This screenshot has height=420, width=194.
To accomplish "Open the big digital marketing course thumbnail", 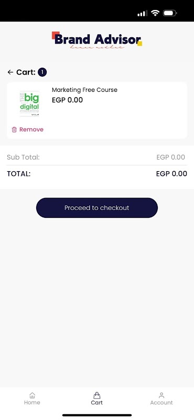I will pyautogui.click(x=30, y=103).
